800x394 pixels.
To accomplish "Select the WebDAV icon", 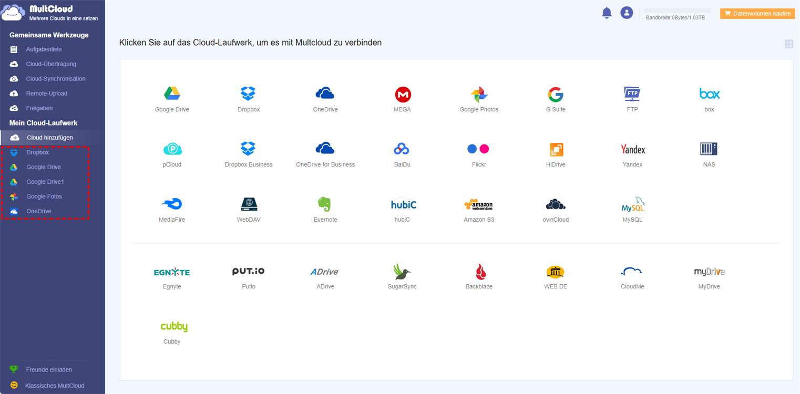I will tap(249, 204).
